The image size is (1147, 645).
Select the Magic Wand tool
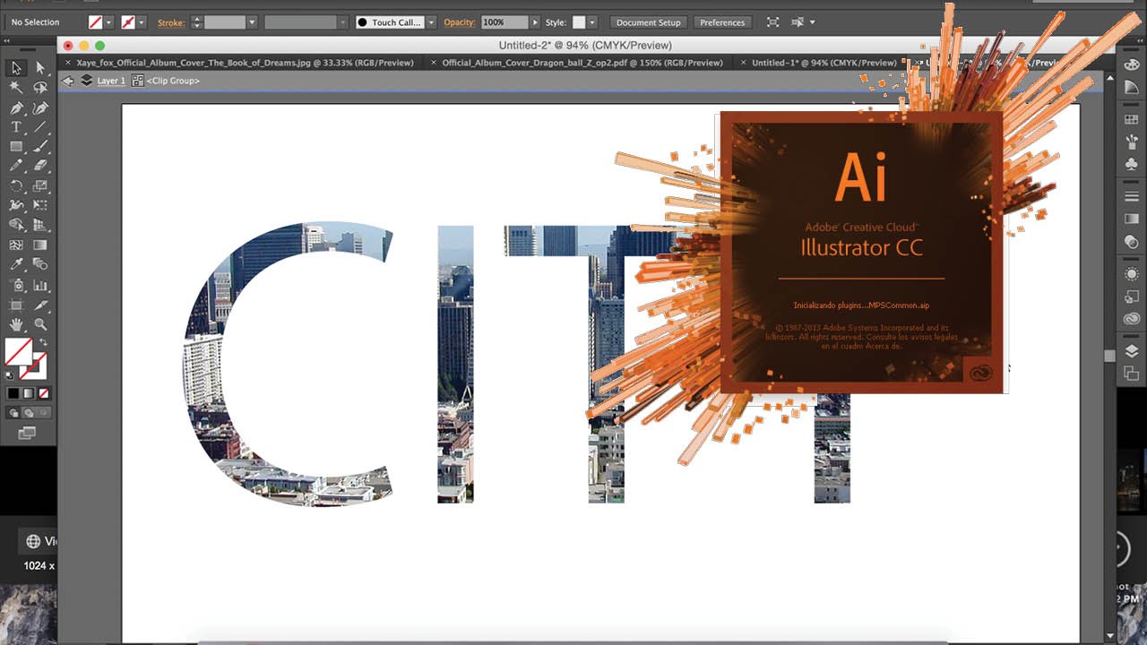(x=15, y=85)
